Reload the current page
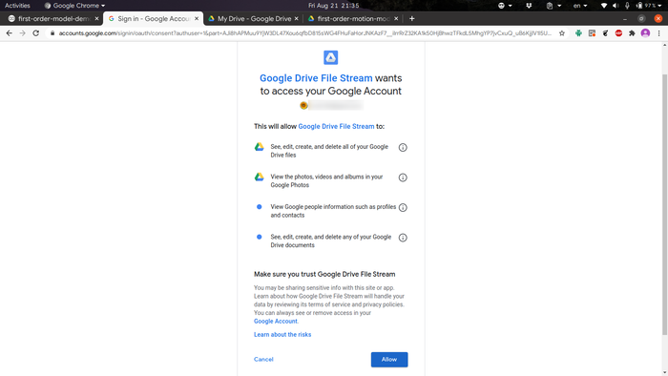Image resolution: width=668 pixels, height=376 pixels. point(36,33)
